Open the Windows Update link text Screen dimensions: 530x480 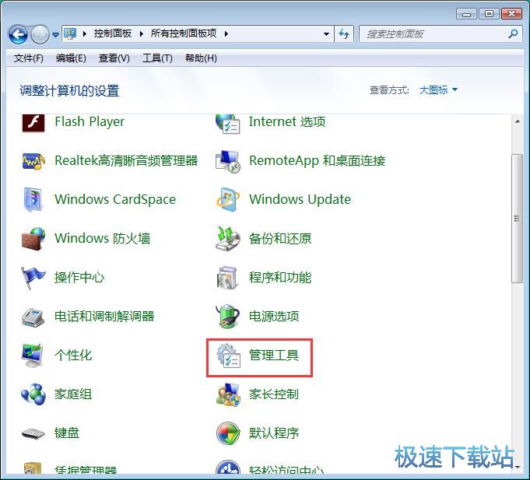tap(300, 200)
